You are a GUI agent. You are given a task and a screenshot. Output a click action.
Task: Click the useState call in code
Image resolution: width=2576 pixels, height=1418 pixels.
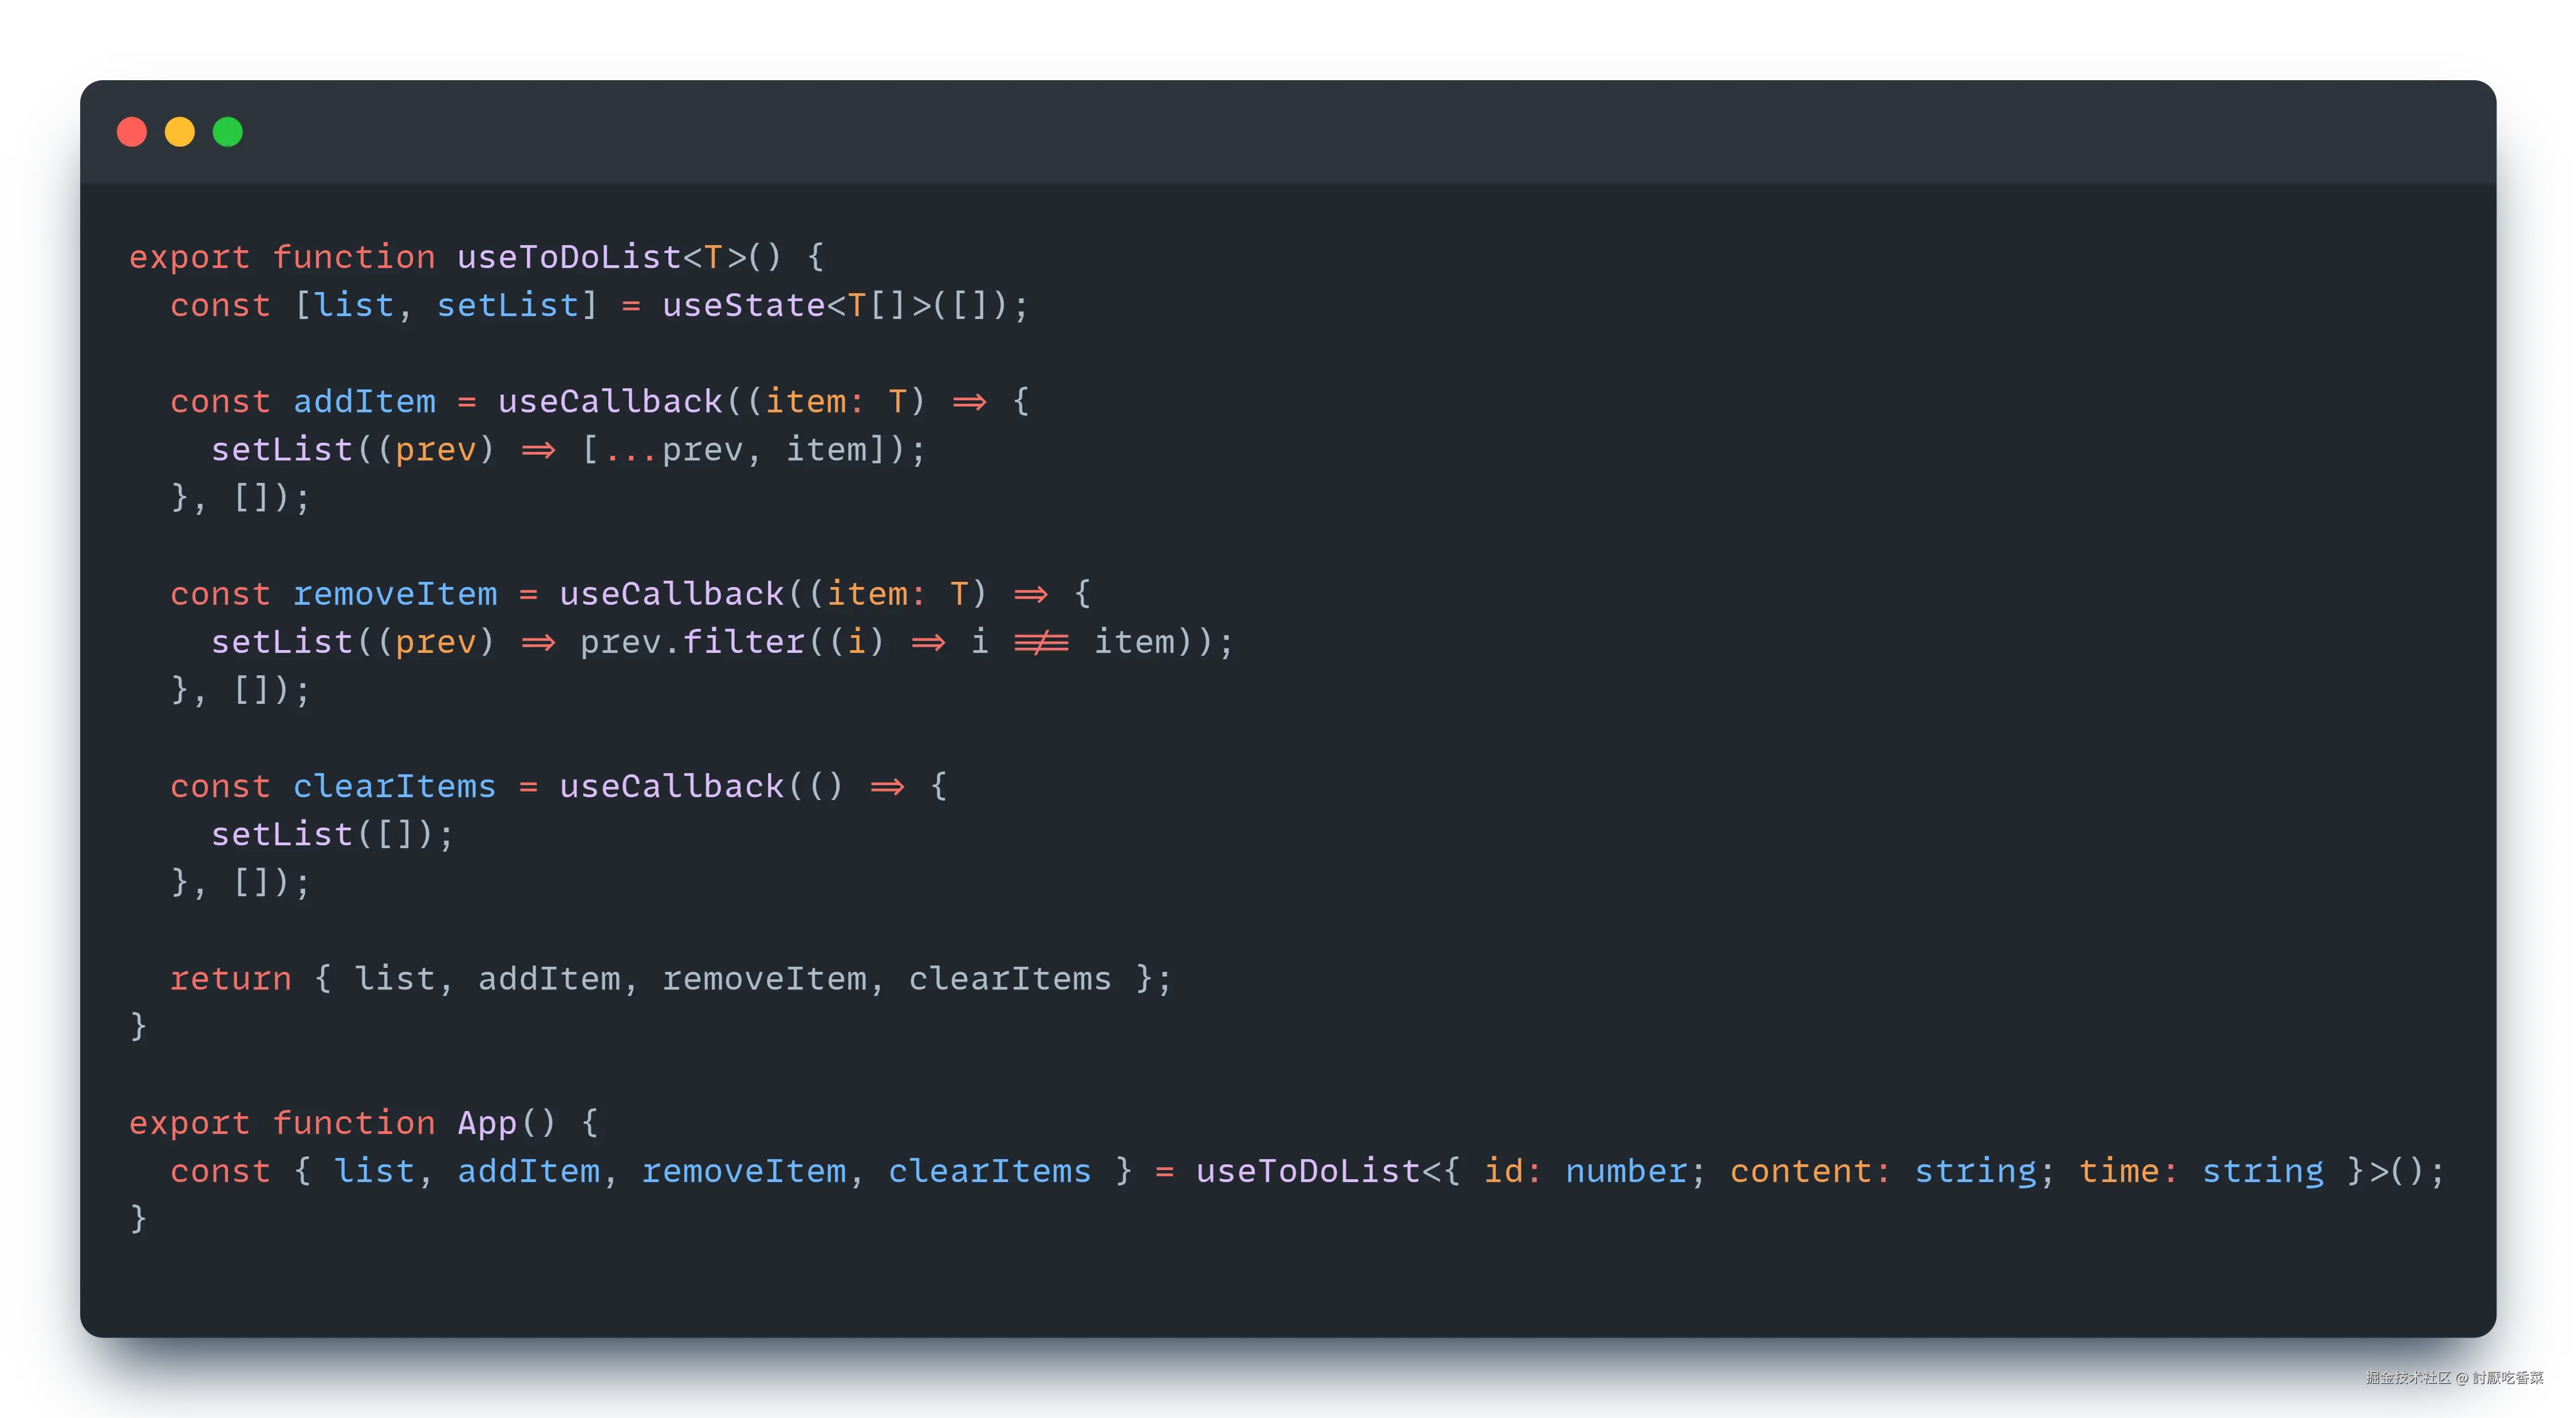(743, 305)
